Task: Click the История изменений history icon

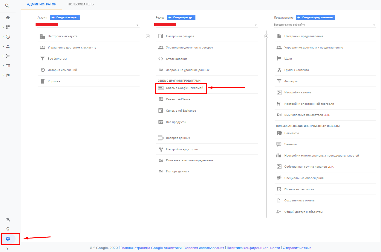Action: pos(42,70)
